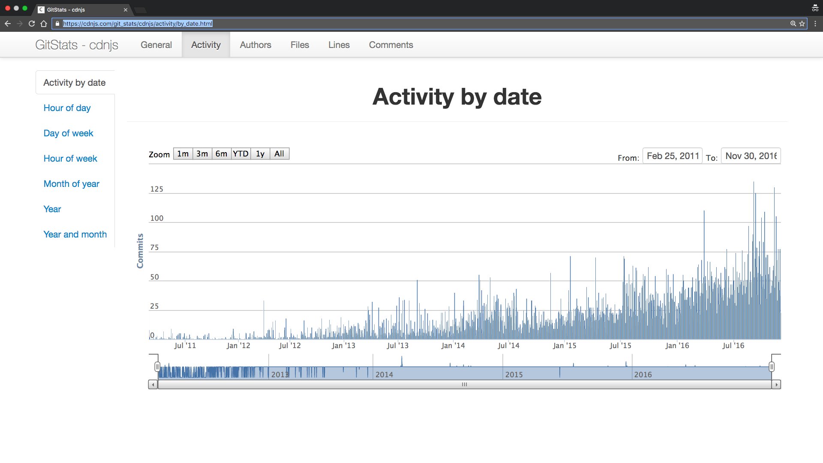Click the Jan '13 axis label

pyautogui.click(x=343, y=346)
